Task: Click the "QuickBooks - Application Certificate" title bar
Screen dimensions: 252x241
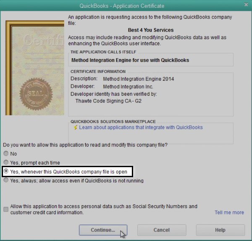Action: point(122,6)
